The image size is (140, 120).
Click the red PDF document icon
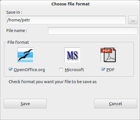coord(108,55)
